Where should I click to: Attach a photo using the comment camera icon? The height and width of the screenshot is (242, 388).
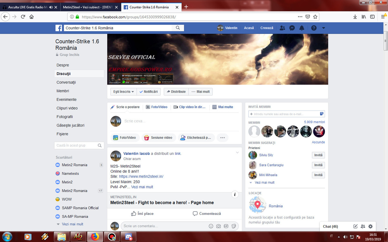pos(219,226)
